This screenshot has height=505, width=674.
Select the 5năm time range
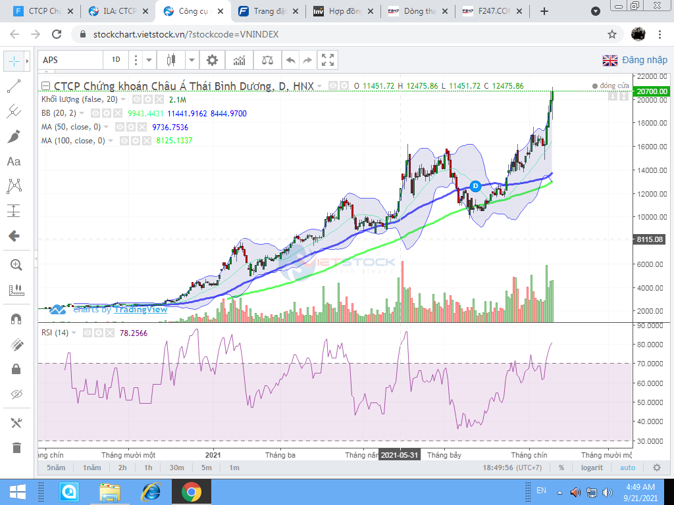56,468
